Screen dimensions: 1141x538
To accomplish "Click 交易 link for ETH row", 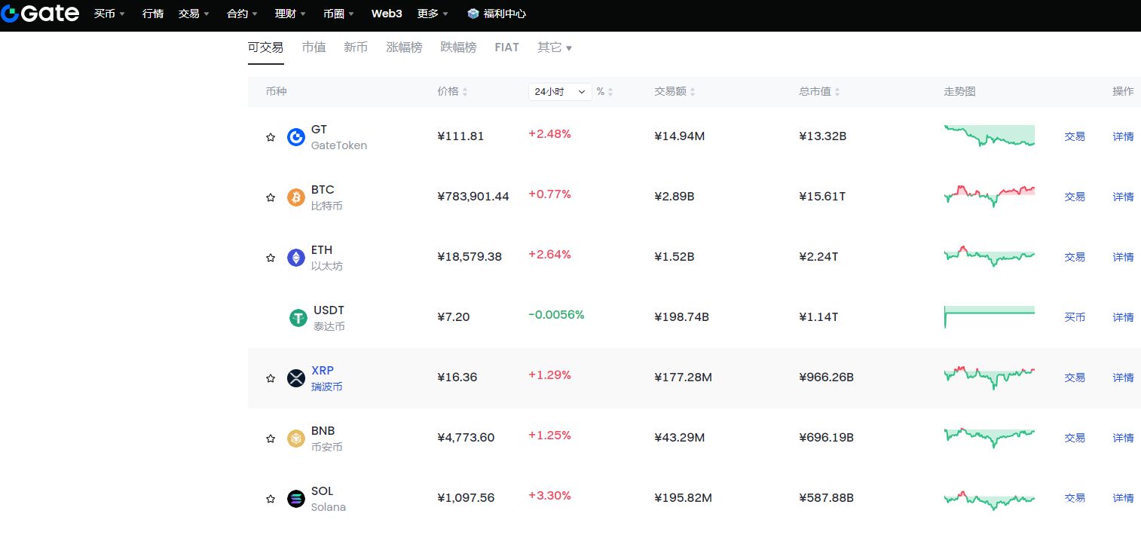I will click(1075, 257).
